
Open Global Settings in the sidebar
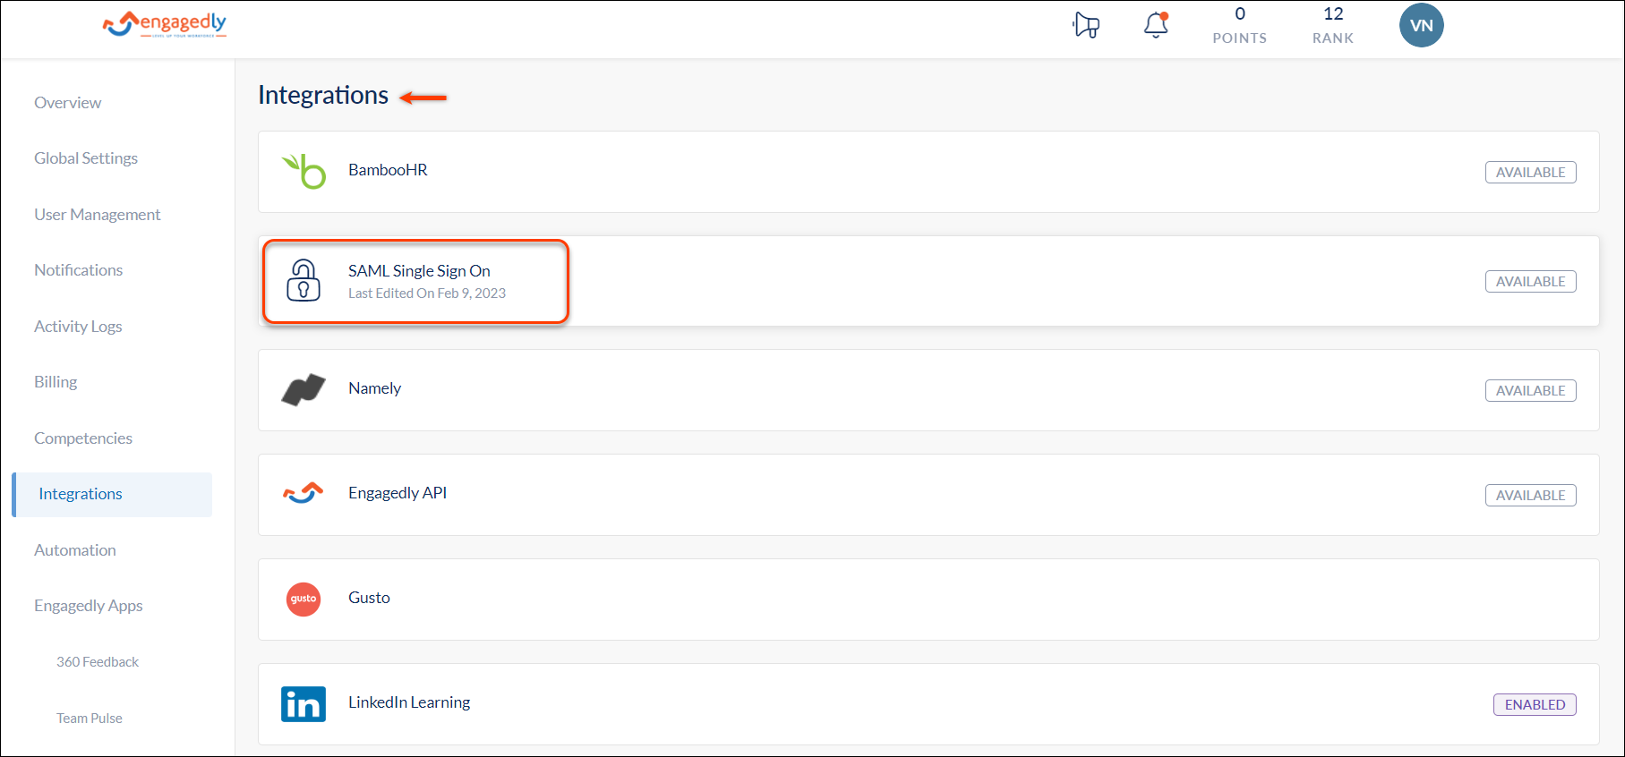(x=86, y=158)
